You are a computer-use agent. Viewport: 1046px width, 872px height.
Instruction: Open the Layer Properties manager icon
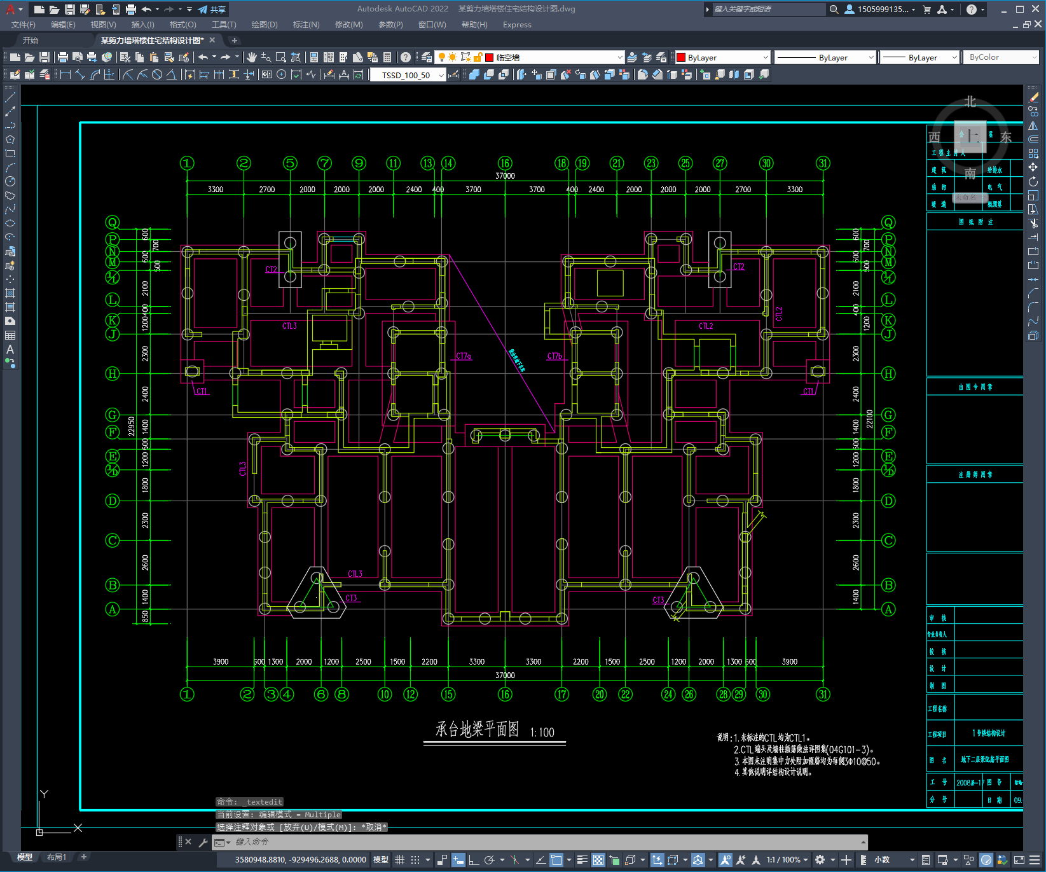427,57
